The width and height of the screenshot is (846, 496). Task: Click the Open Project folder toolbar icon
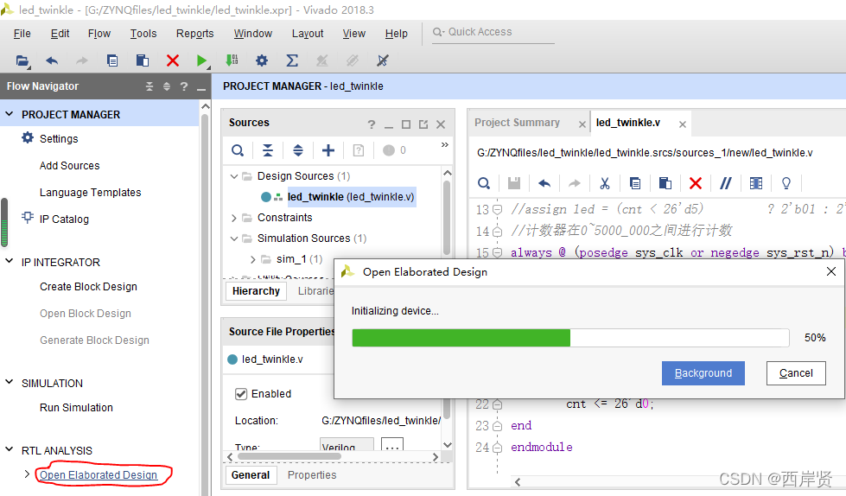click(22, 60)
